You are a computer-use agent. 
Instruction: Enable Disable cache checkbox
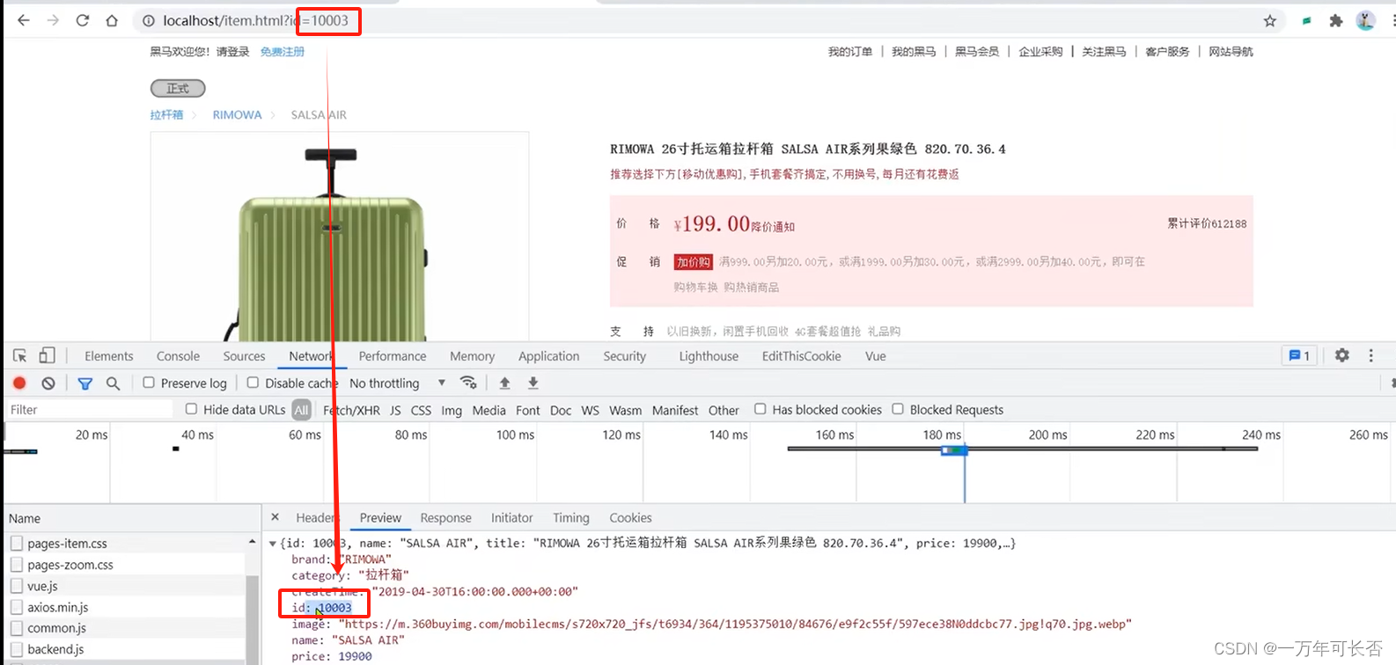253,383
